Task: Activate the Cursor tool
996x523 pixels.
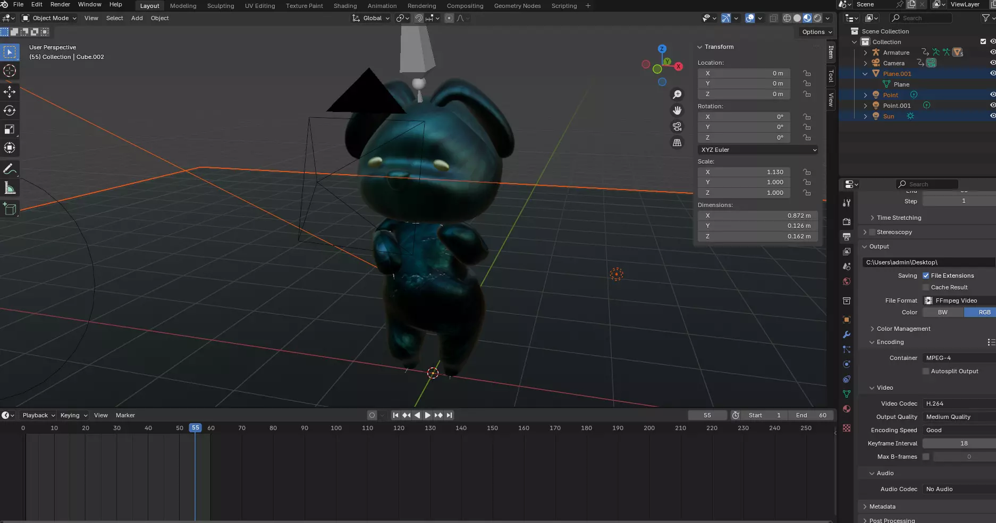Action: 10,71
